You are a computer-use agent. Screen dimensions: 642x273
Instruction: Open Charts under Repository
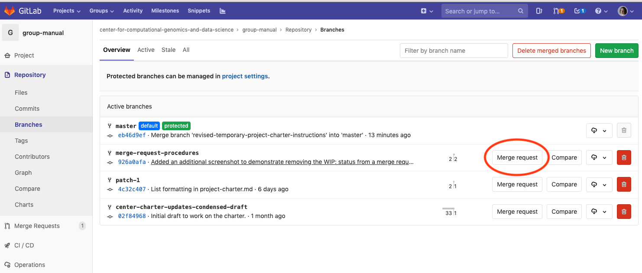[x=24, y=205]
